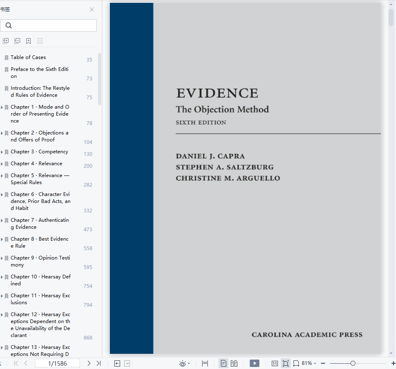Go to previous page arrow
The width and height of the screenshot is (396, 369).
[26, 363]
